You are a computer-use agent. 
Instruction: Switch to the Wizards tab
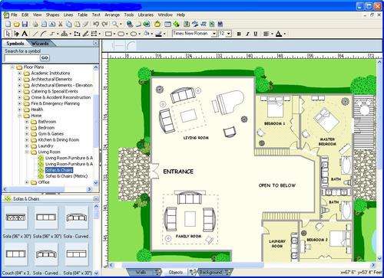pos(40,44)
